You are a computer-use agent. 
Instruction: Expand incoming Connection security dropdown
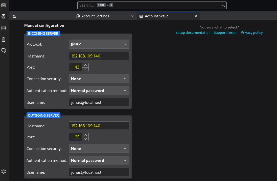click(x=99, y=79)
